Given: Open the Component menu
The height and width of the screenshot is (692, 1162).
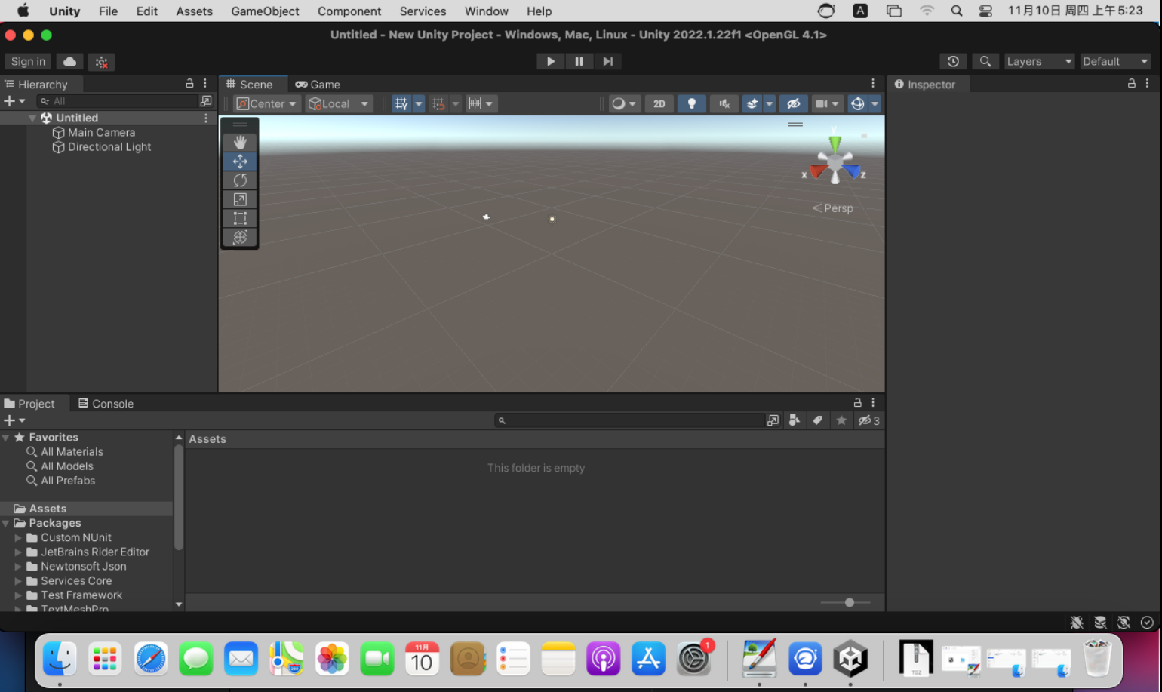Looking at the screenshot, I should [349, 11].
